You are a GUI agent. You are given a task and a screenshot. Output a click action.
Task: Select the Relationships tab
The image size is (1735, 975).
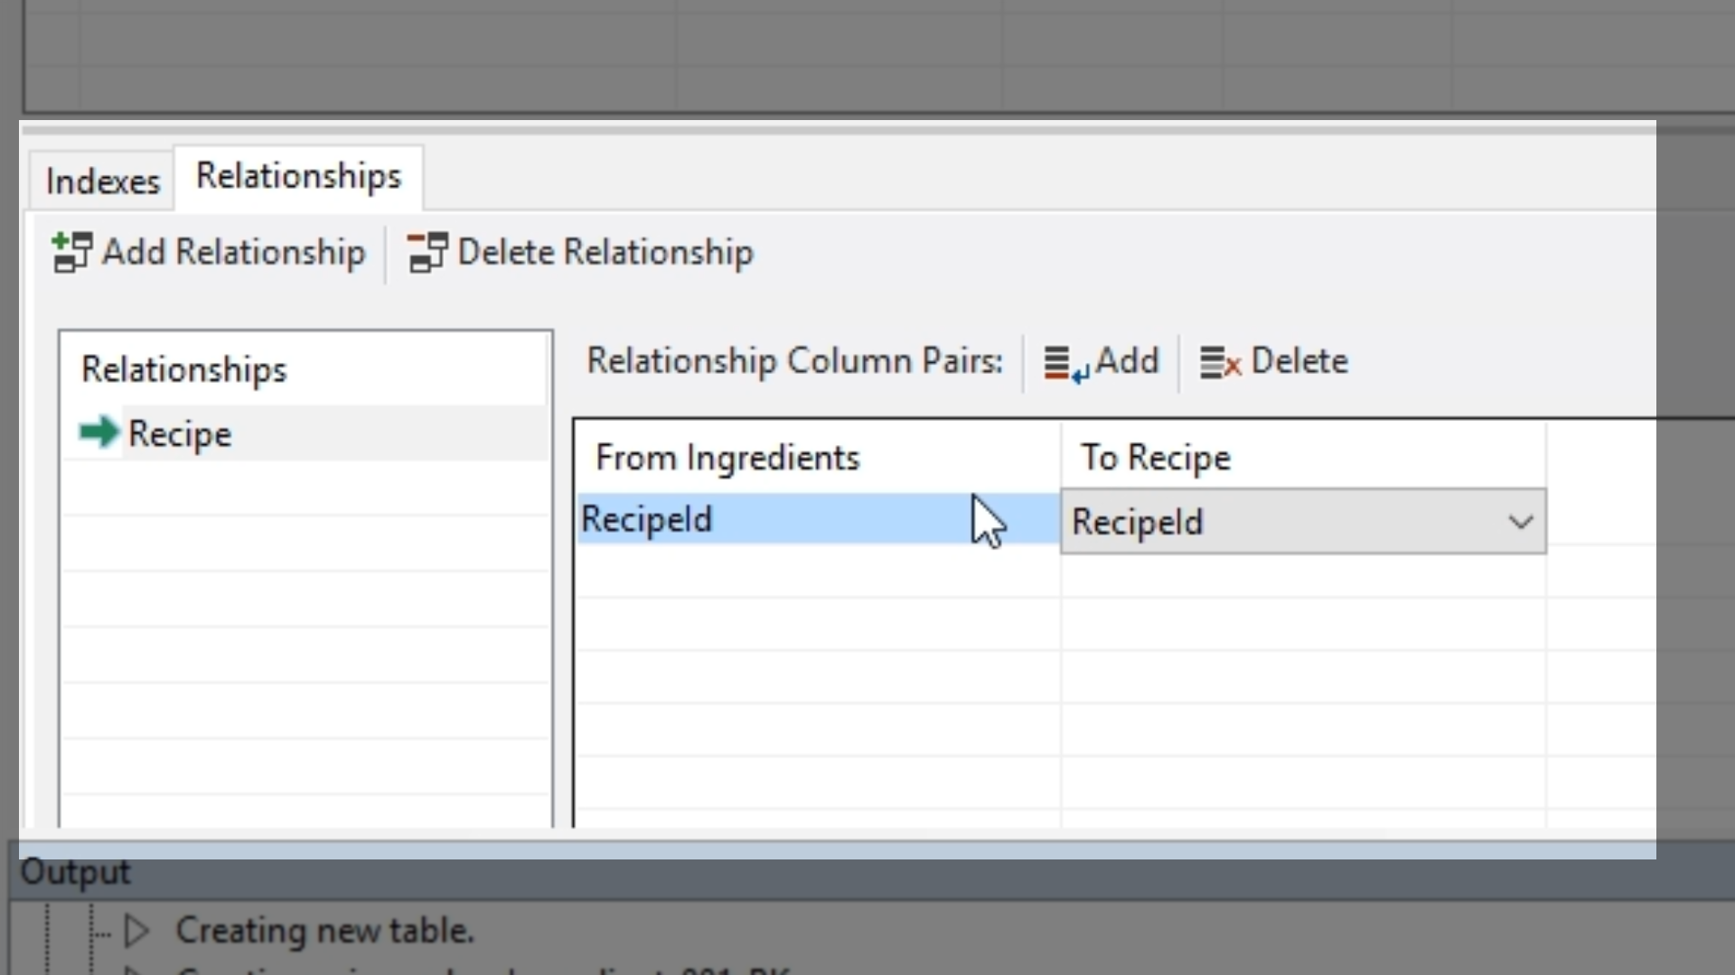click(298, 176)
